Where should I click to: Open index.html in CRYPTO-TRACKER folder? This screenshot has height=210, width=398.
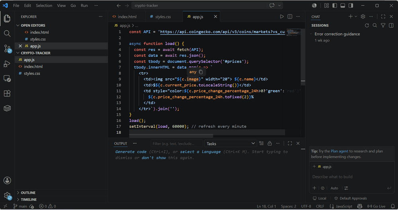click(33, 67)
